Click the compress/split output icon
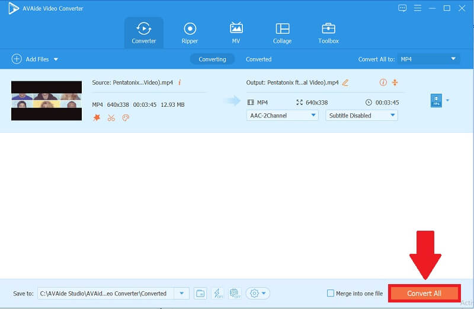Image resolution: width=474 pixels, height=309 pixels. pyautogui.click(x=395, y=82)
